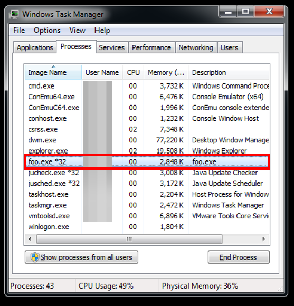Maximize the Task Manager window
Image resolution: width=294 pixels, height=306 pixels.
pos(245,12)
